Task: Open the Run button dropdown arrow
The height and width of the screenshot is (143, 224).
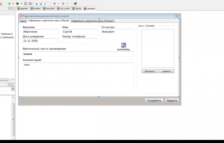Action: (13, 3)
